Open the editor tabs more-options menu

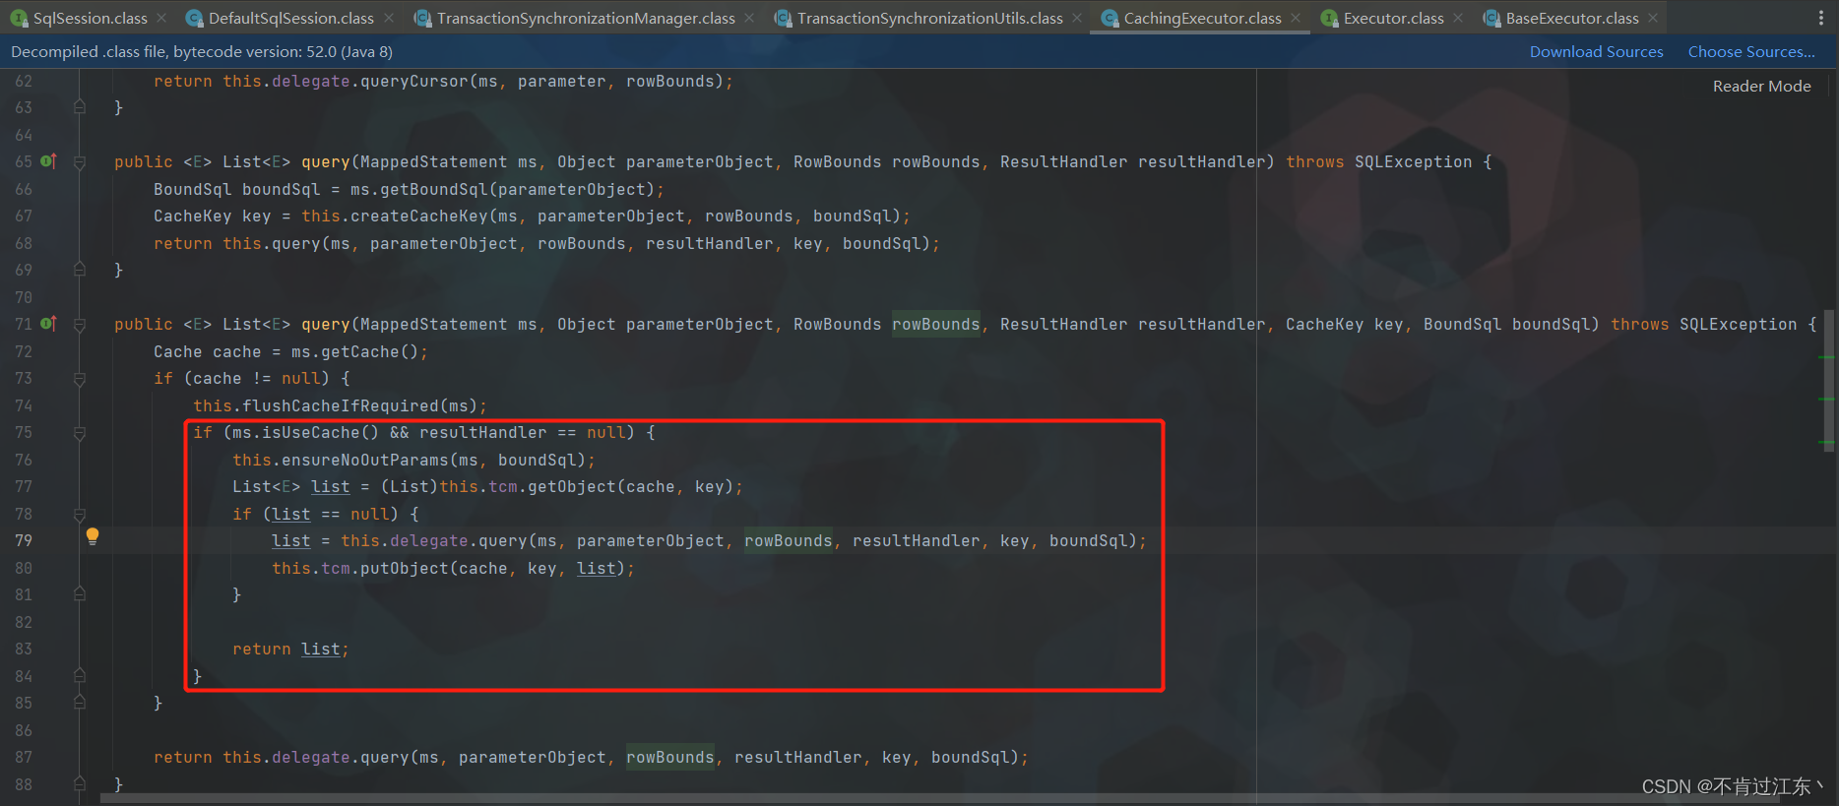1820,18
